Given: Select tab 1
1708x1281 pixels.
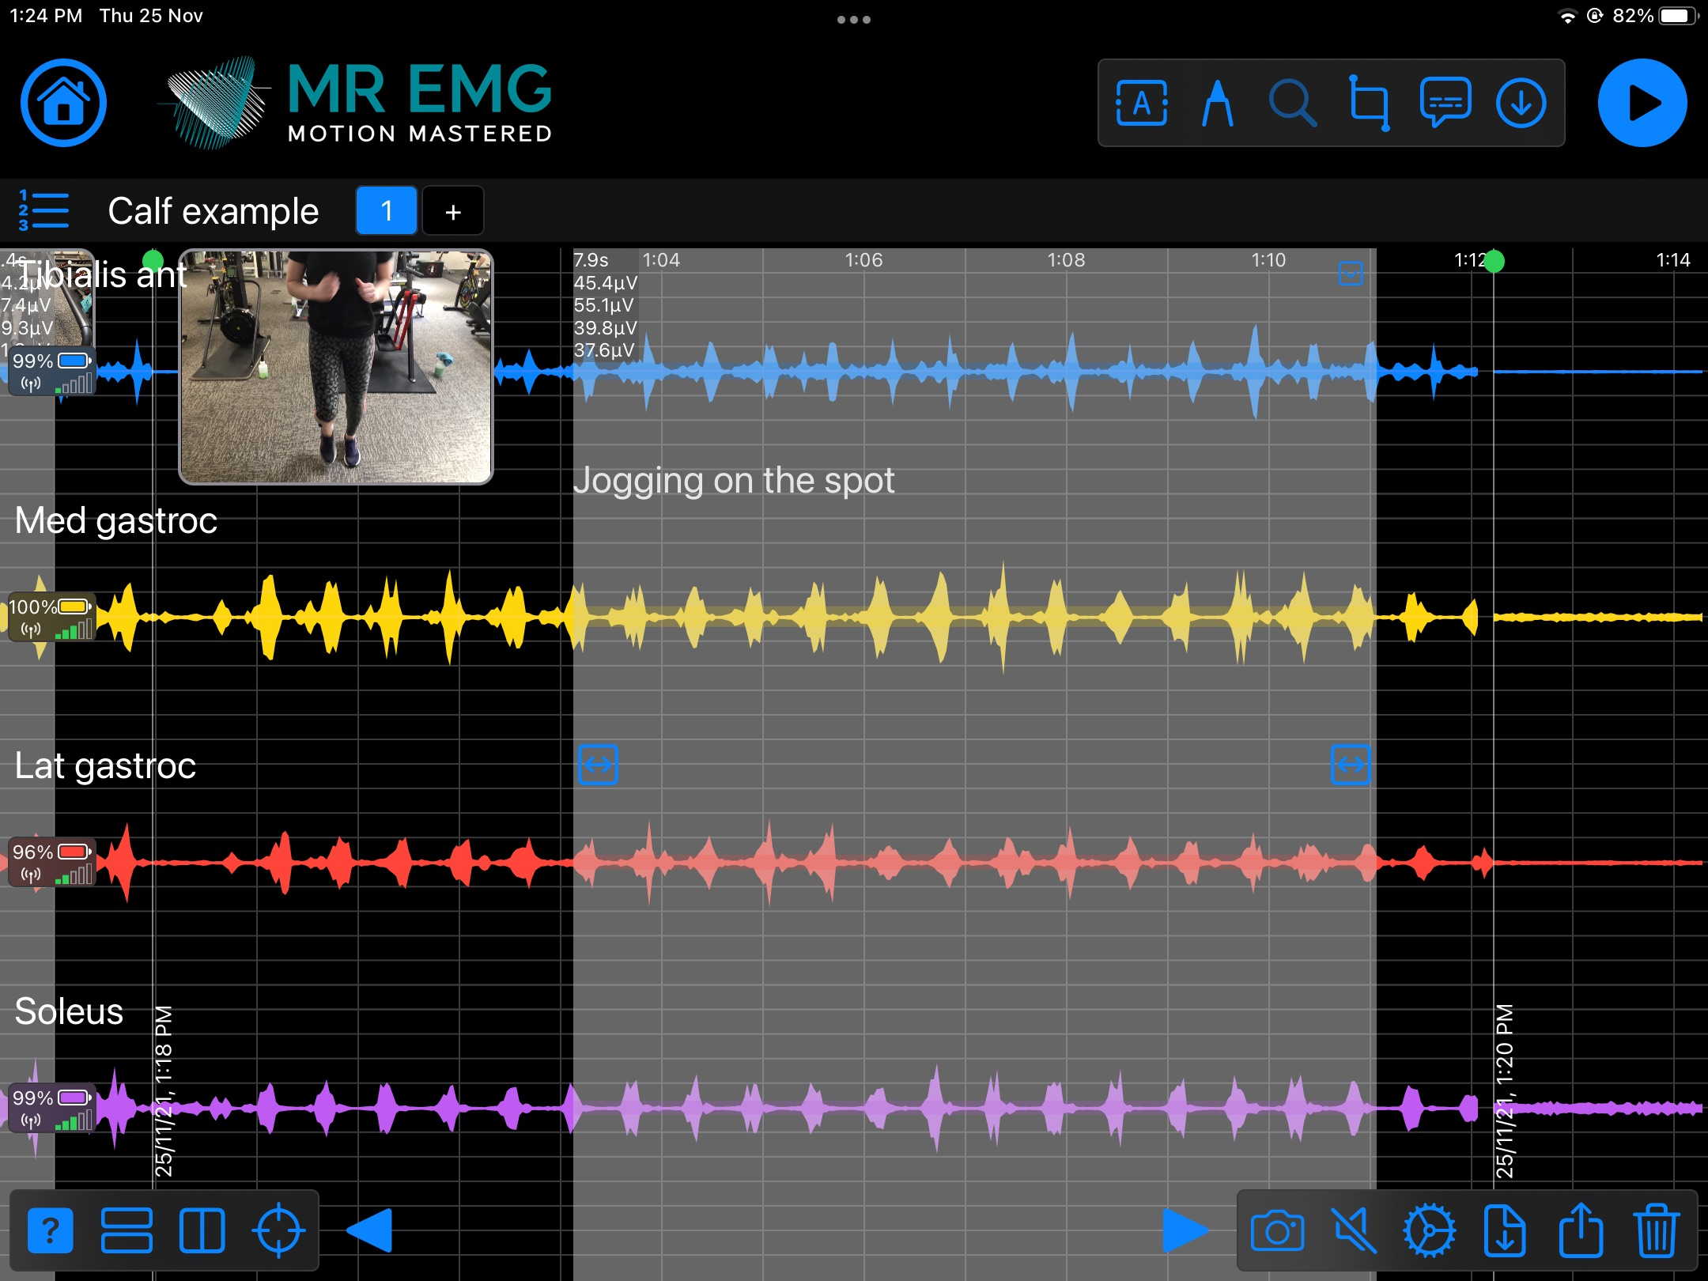Looking at the screenshot, I should coord(386,210).
